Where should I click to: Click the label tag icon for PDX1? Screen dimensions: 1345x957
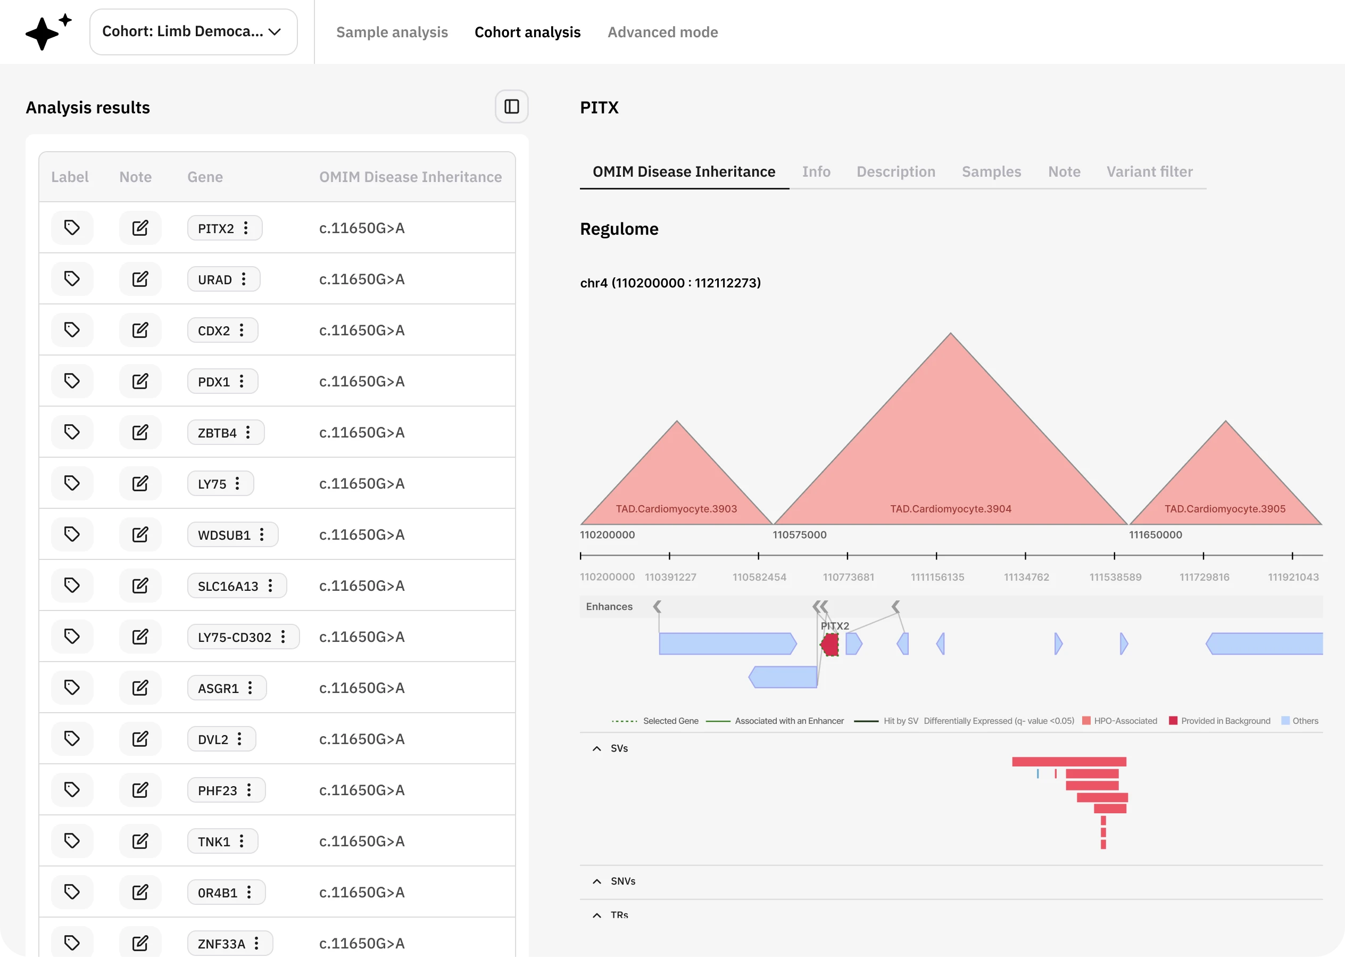[72, 381]
